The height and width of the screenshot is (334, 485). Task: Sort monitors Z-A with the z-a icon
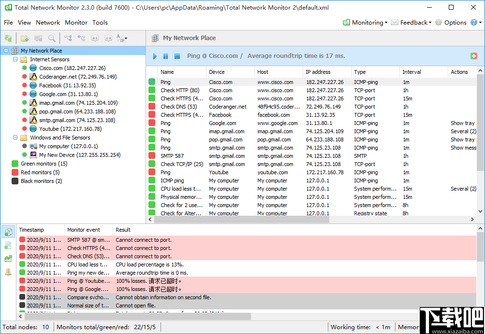108,38
